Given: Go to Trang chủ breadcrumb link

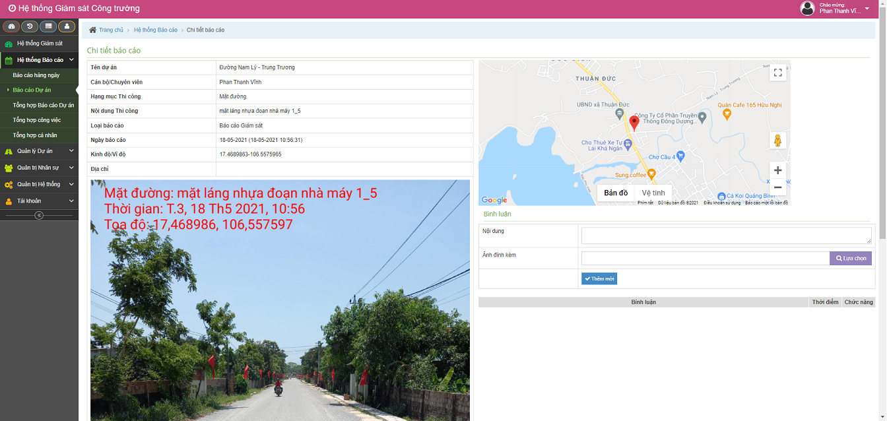Looking at the screenshot, I should tap(110, 30).
